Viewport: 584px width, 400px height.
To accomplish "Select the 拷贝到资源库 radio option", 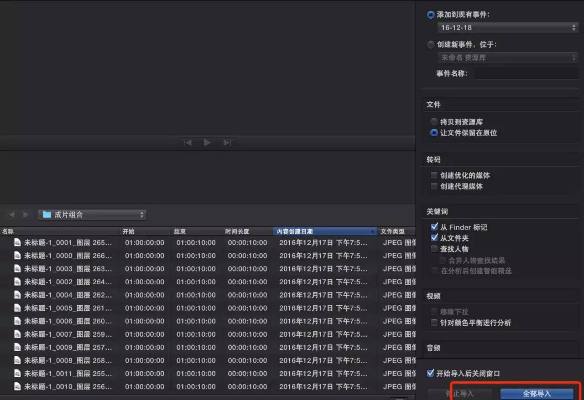I will click(434, 122).
